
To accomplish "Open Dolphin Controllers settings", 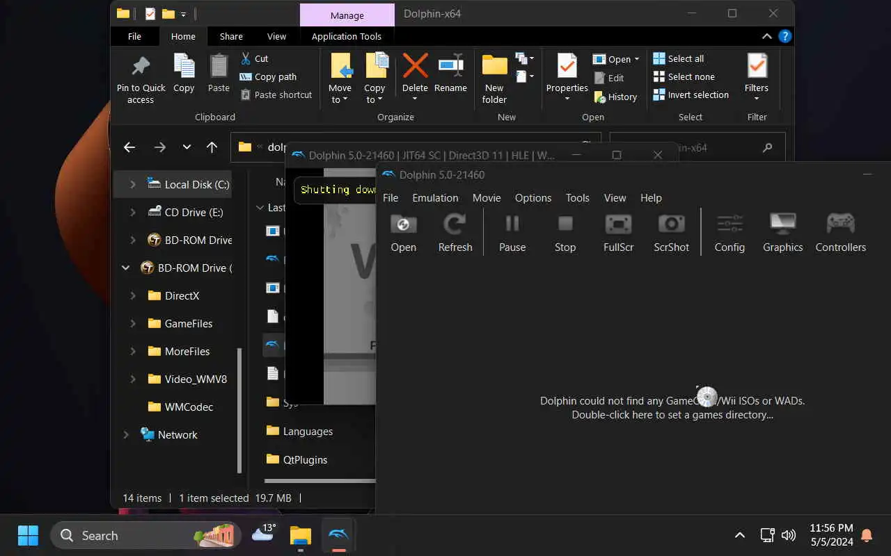I will click(x=840, y=232).
